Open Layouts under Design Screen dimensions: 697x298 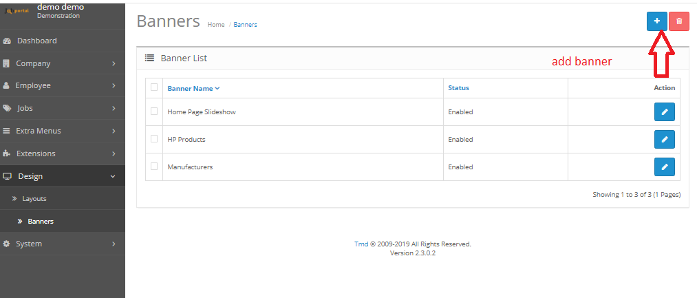click(34, 198)
